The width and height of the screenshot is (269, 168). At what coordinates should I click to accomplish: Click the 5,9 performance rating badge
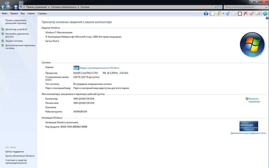pos(76,68)
